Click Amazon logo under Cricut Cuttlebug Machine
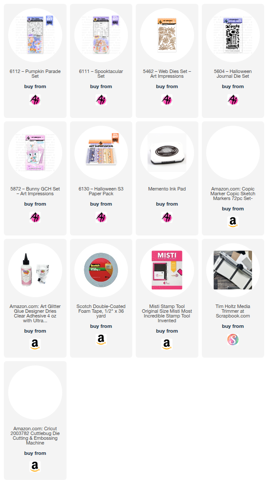The height and width of the screenshot is (489, 268). pos(35,467)
